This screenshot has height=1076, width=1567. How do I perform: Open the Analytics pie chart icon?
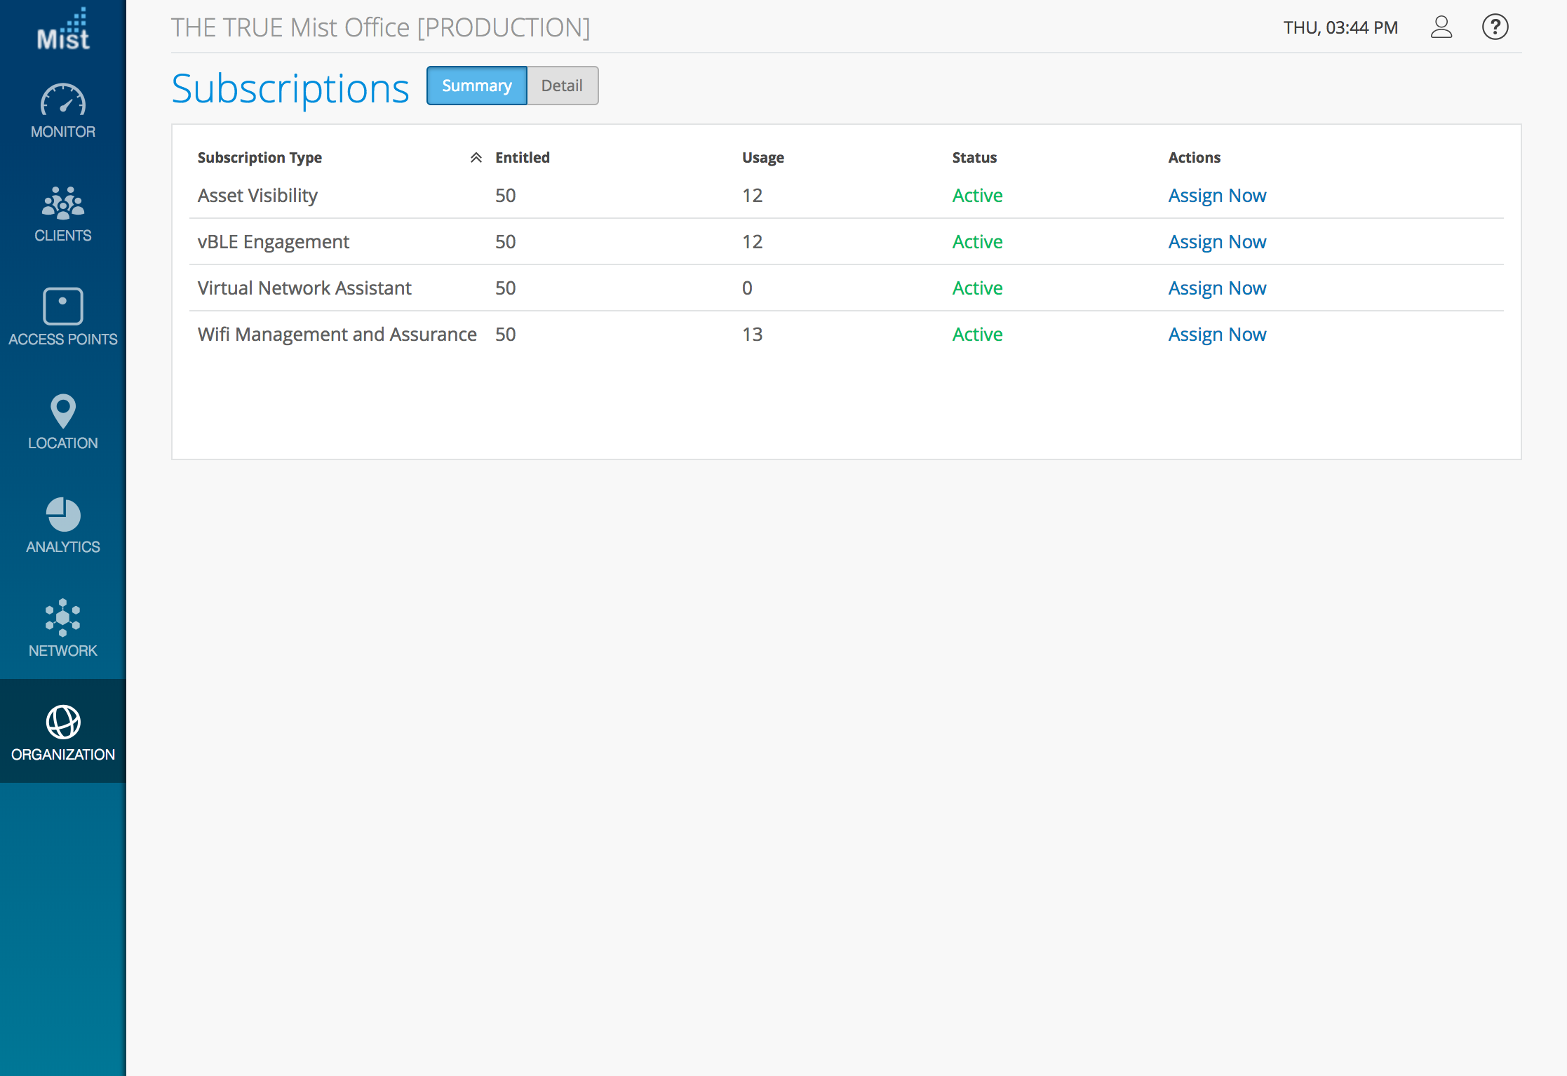tap(63, 515)
